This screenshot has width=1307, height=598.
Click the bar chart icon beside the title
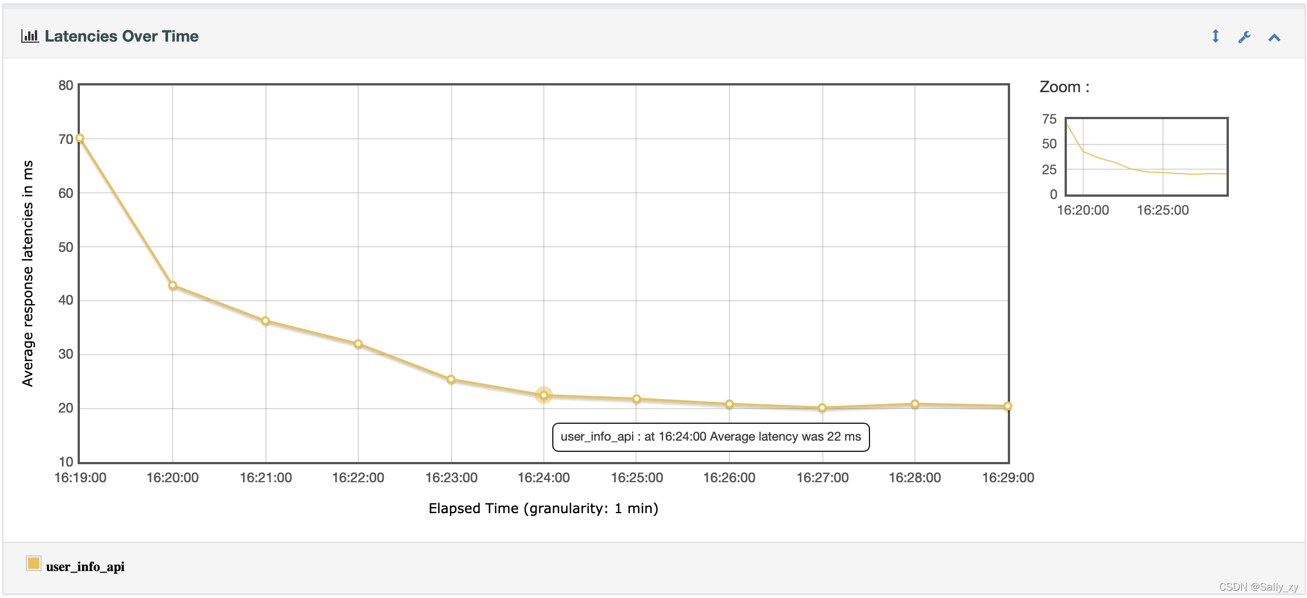pos(30,36)
